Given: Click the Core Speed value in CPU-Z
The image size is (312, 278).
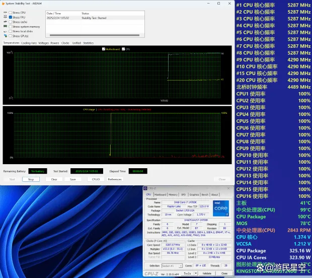Looking at the screenshot, I should tap(173, 245).
